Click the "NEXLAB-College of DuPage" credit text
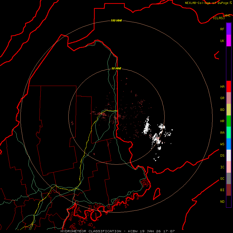The height and width of the screenshot is (233, 233). (x=207, y=3)
